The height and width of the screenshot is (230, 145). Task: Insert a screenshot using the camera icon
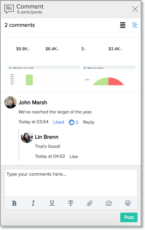tap(109, 203)
